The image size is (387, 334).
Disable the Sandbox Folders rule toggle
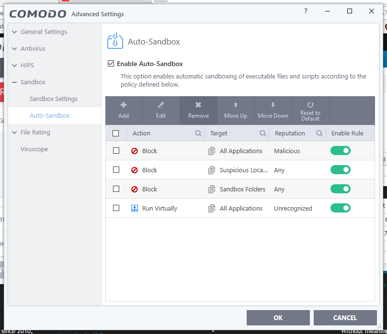341,189
